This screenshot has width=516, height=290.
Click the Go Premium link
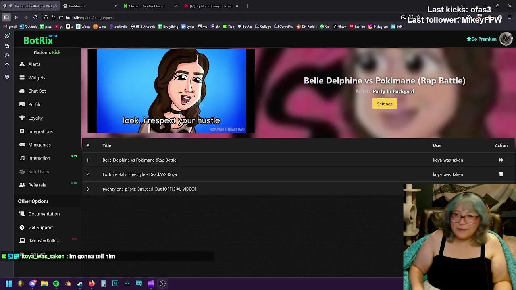pyautogui.click(x=481, y=39)
